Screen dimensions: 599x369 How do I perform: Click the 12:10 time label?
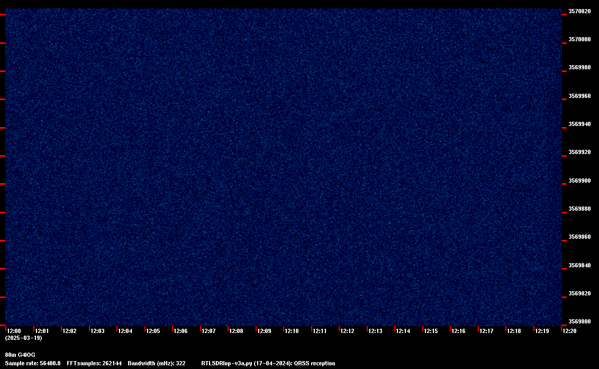pos(292,331)
